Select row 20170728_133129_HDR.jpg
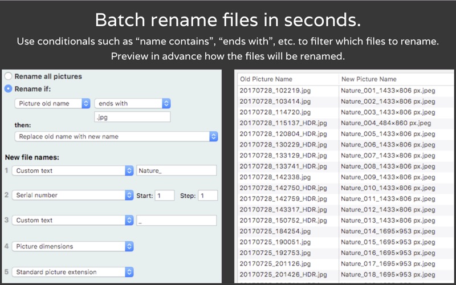The height and width of the screenshot is (285, 456). point(345,156)
